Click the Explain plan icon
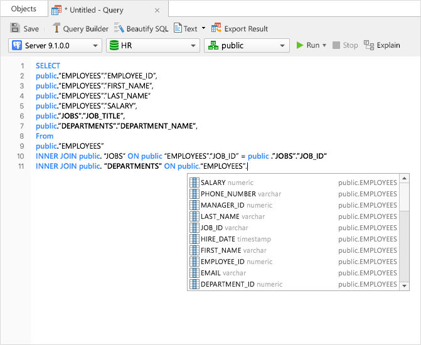The width and height of the screenshot is (421, 345). 369,45
